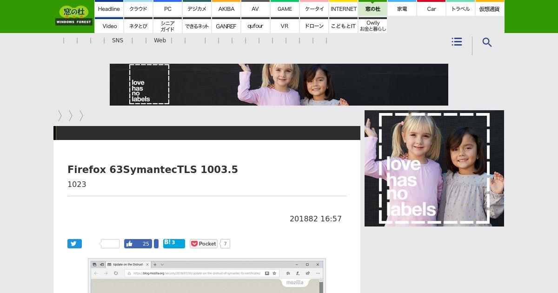Click the Firefox 63 Symantec TLS headline
558x293 pixels.
pyautogui.click(x=153, y=169)
